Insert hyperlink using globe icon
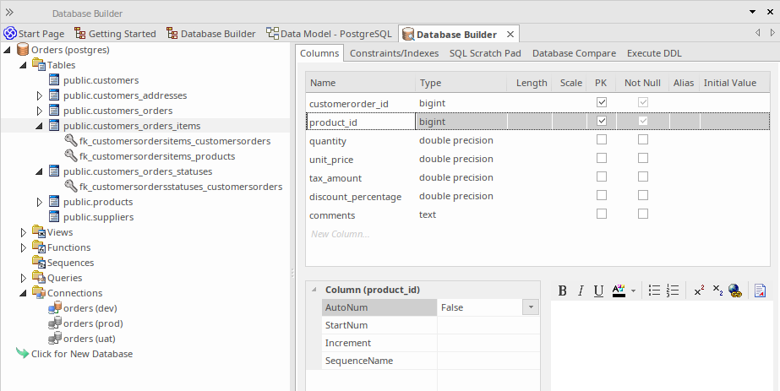Viewport: 780px width, 391px height. 734,291
